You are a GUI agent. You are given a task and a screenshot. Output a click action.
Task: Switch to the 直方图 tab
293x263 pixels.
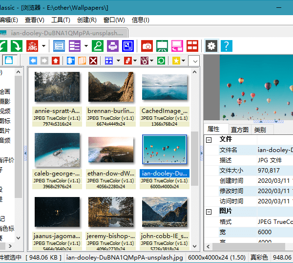pyautogui.click(x=240, y=130)
